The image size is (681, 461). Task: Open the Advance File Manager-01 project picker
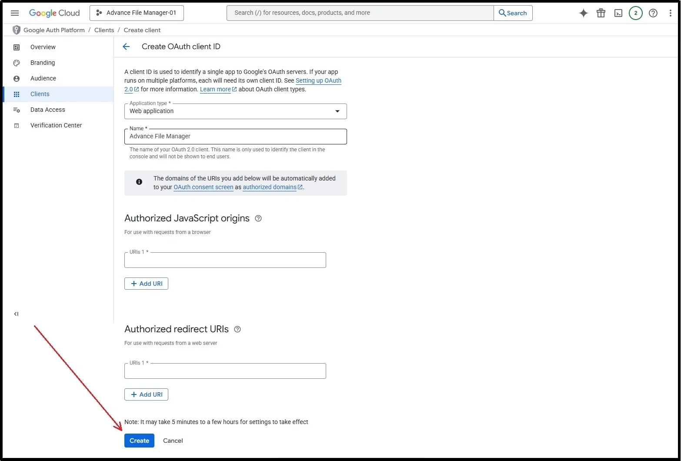coord(137,13)
